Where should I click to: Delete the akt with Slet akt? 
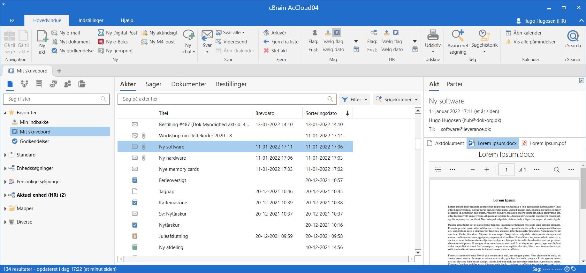click(275, 50)
